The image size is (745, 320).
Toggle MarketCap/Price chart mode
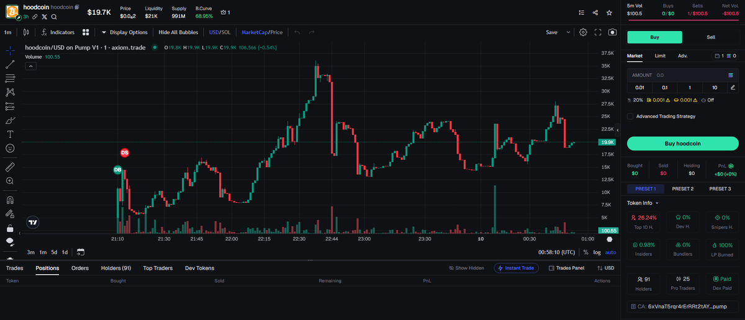(x=262, y=32)
